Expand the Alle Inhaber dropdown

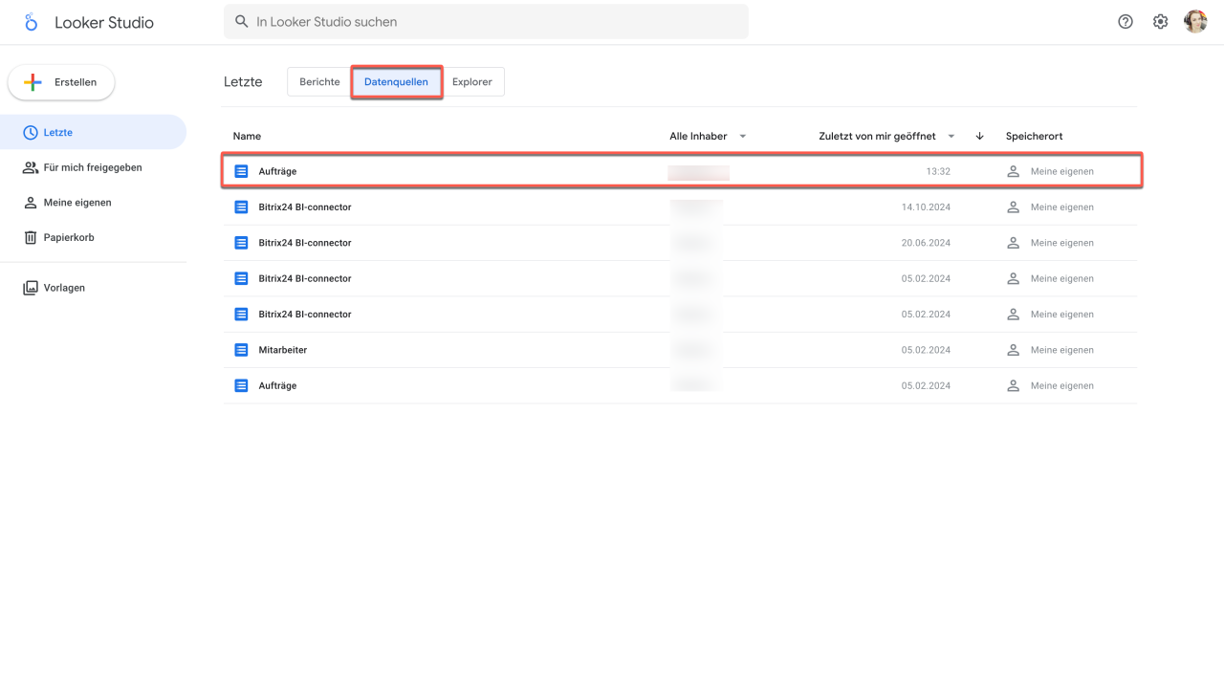point(742,137)
